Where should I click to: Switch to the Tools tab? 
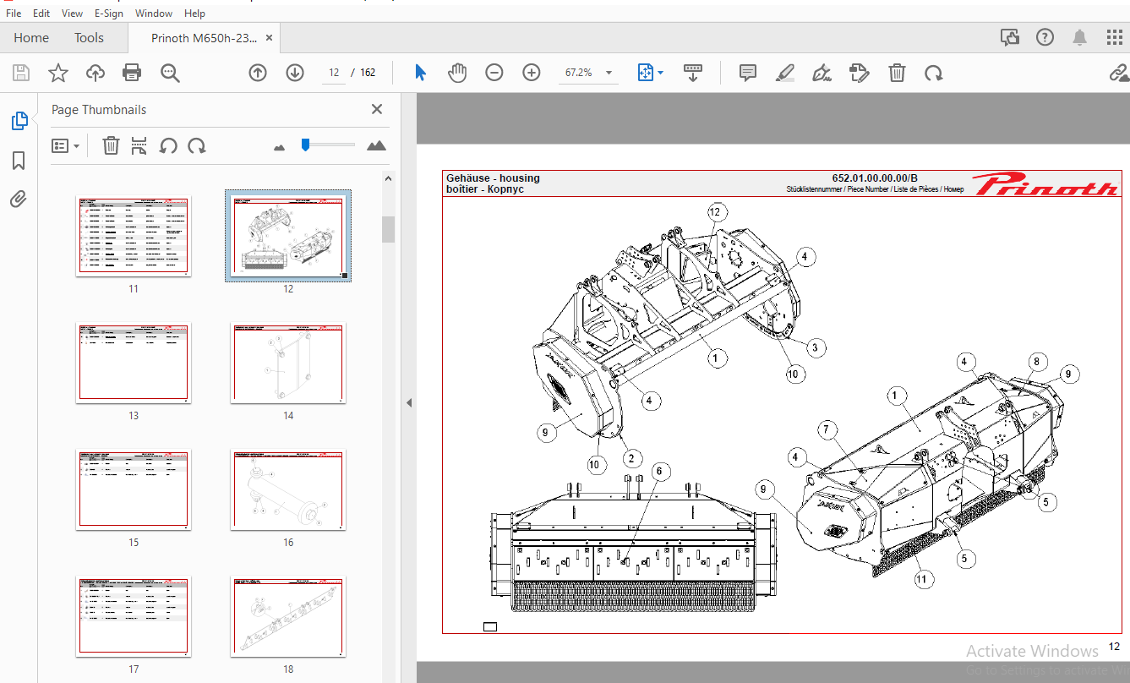pyautogui.click(x=89, y=37)
